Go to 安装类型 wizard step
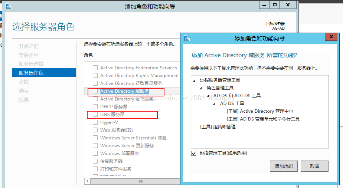343x188 pixels. 29,55
